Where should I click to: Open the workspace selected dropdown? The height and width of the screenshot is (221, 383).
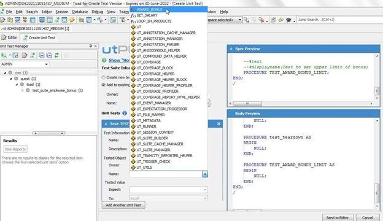240,20
